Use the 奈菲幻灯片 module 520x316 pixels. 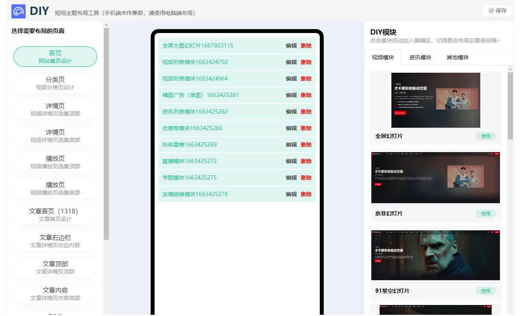486,213
